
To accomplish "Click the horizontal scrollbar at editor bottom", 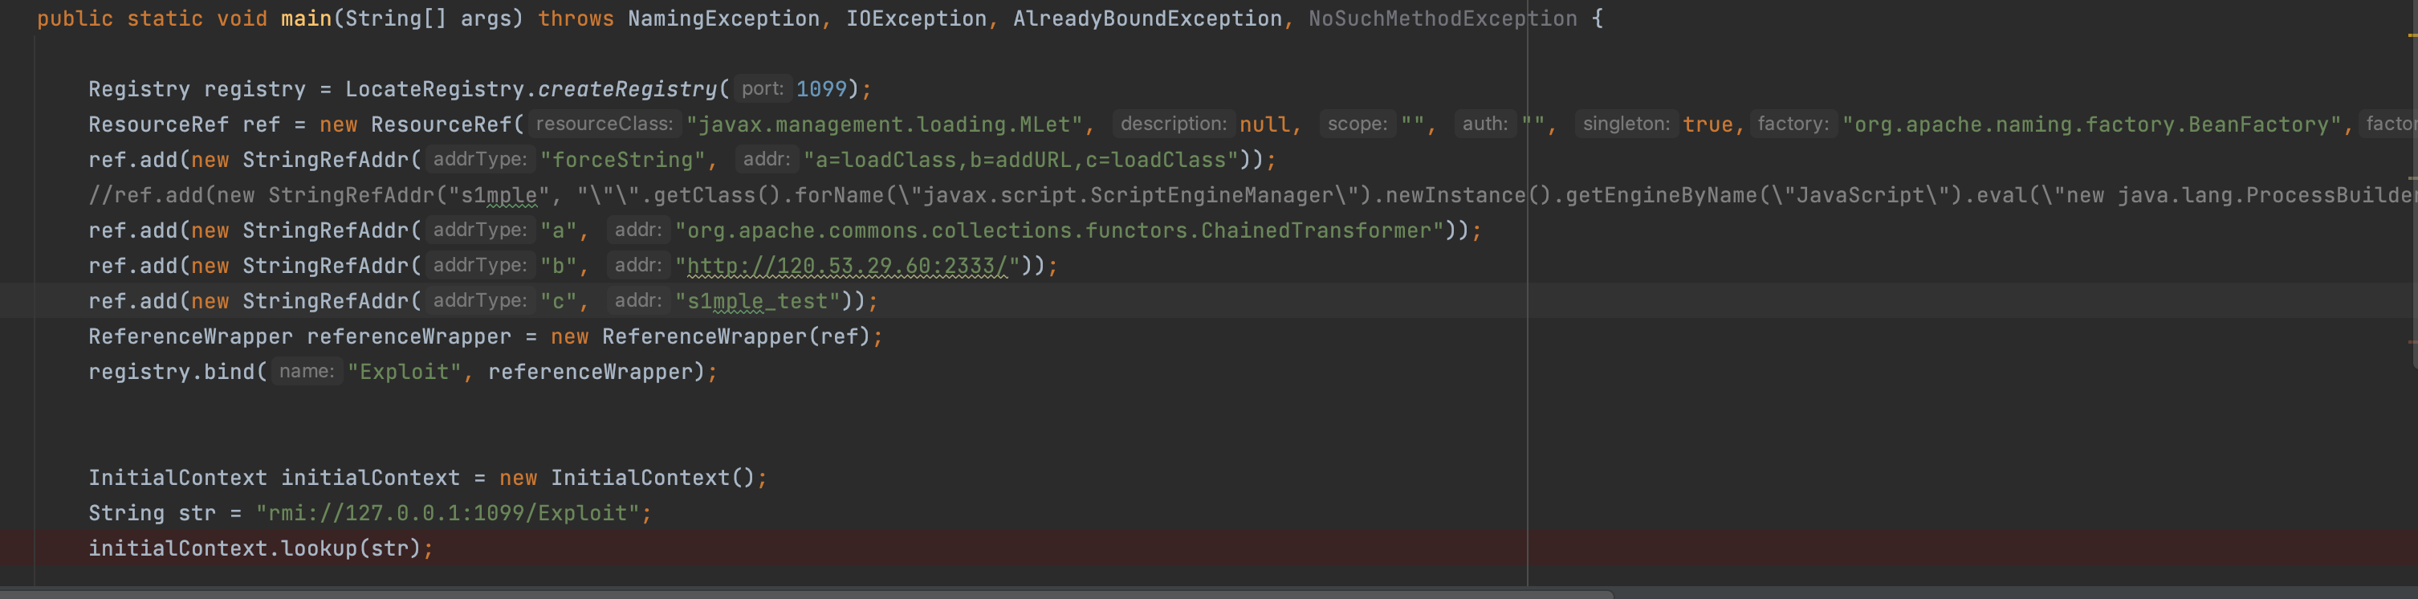I will [x=808, y=593].
